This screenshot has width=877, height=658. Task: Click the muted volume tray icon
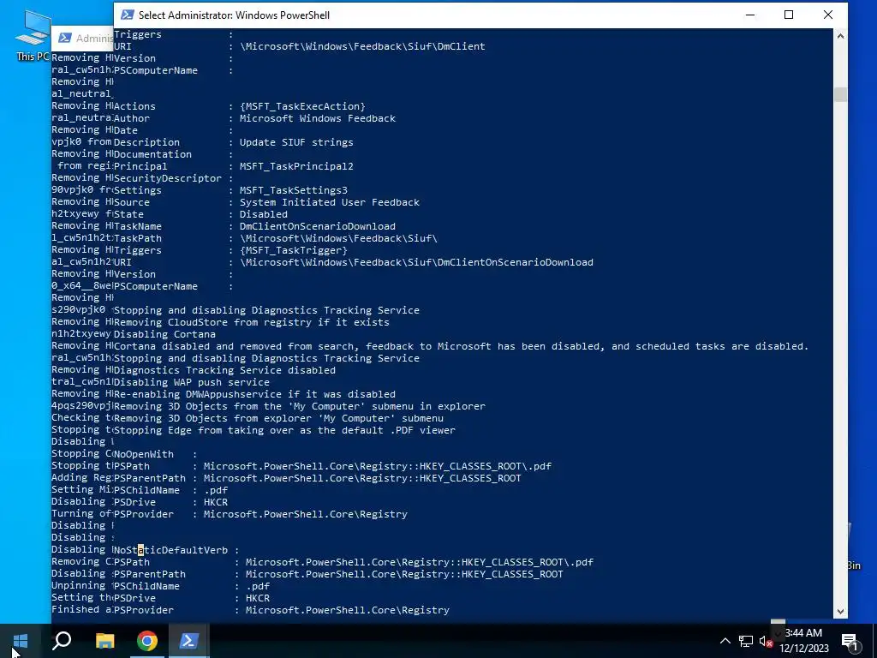pyautogui.click(x=766, y=641)
